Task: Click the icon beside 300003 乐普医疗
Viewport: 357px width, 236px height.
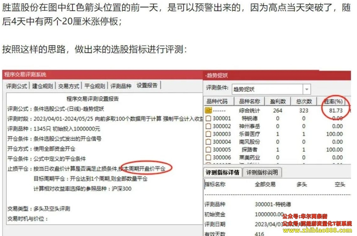Action: coord(208,134)
